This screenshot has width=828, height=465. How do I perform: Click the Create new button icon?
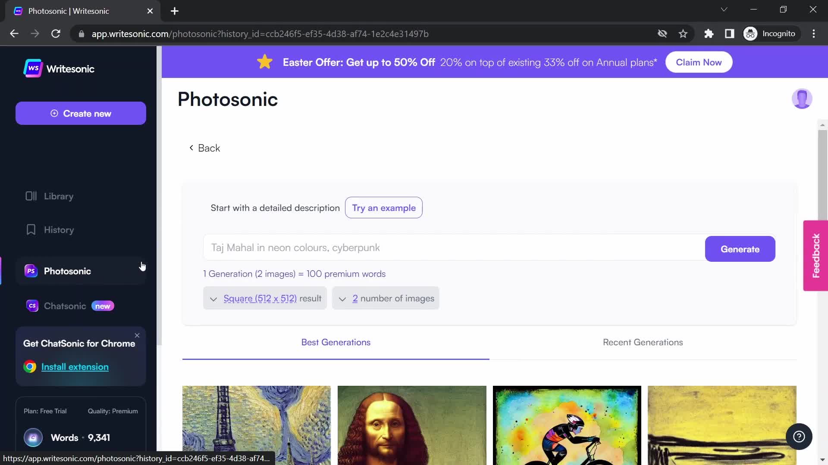[x=55, y=113]
